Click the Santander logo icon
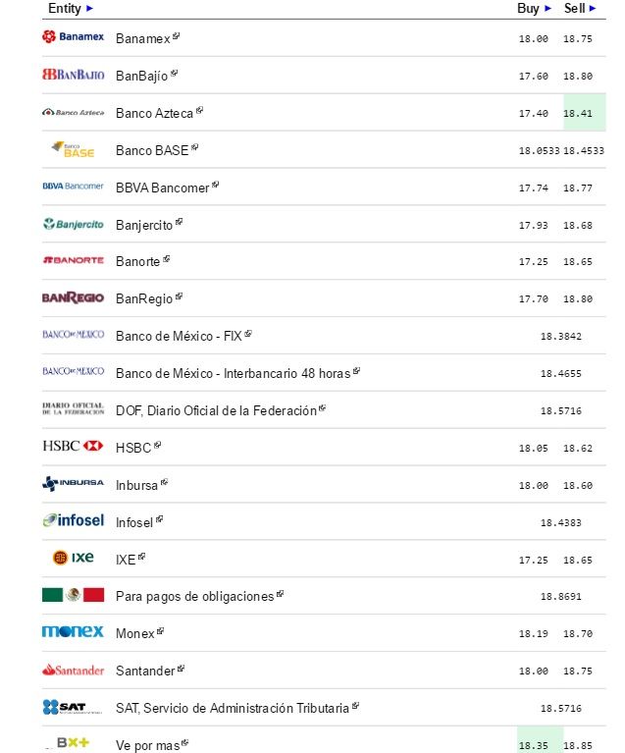 (x=73, y=670)
